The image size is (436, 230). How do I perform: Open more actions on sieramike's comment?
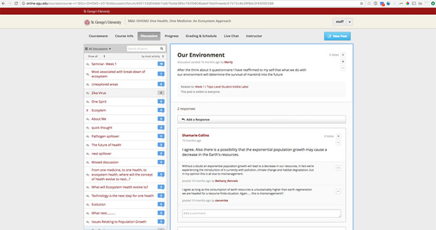[x=338, y=191]
